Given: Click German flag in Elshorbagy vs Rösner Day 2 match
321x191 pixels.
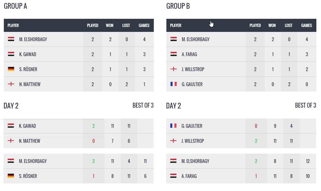Looking at the screenshot, I should tap(11, 176).
